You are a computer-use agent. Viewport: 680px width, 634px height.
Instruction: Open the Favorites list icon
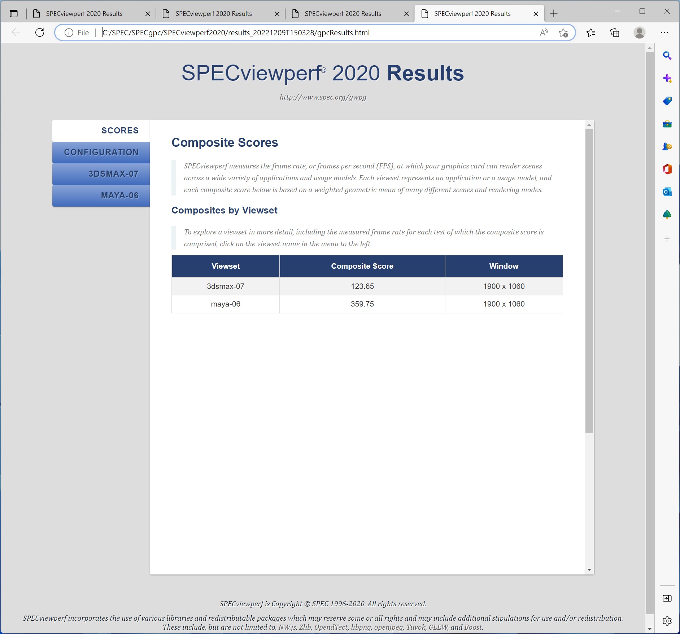coord(591,33)
